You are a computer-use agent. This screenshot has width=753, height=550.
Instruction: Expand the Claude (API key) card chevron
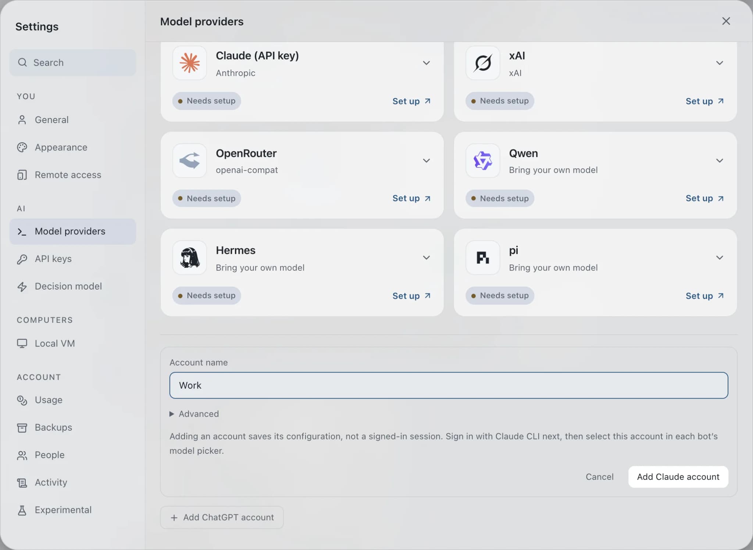point(426,63)
